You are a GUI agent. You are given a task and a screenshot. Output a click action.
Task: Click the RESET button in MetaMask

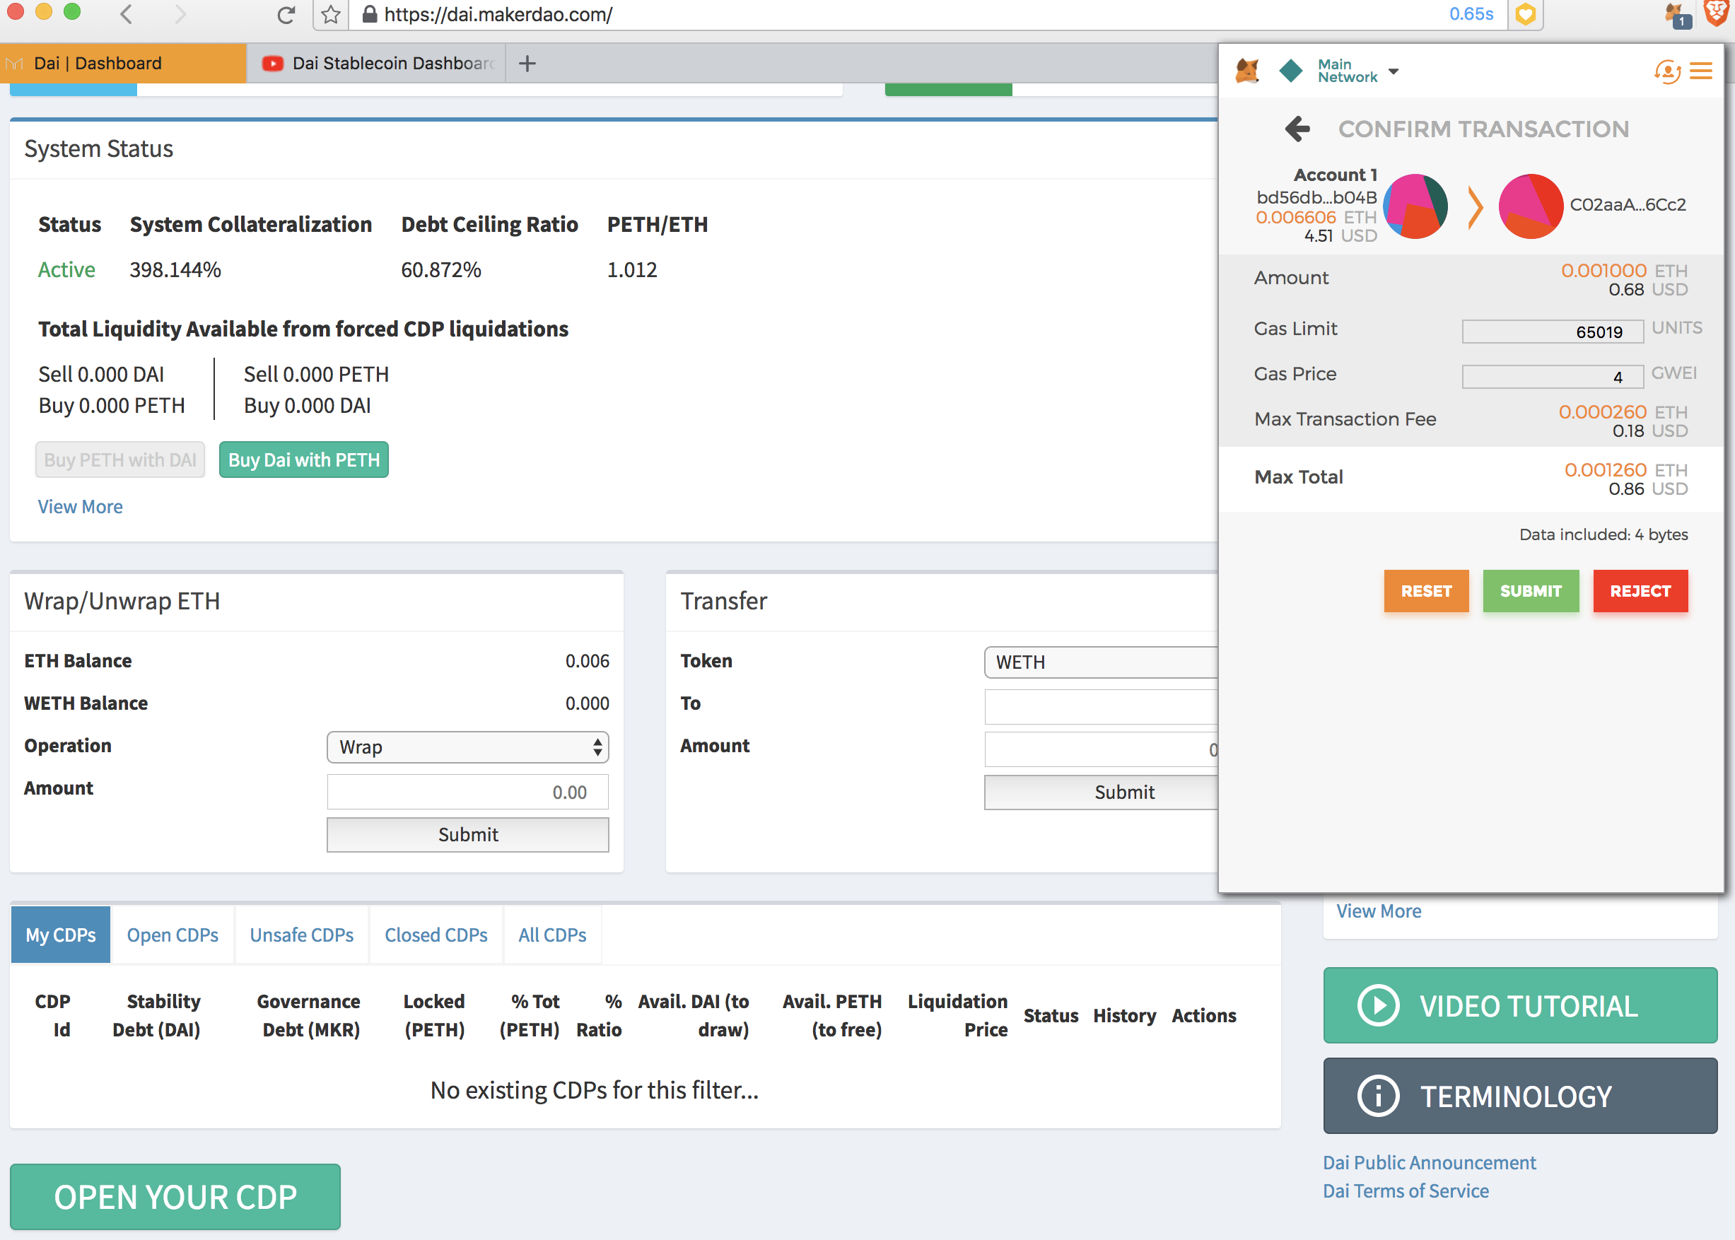click(x=1426, y=591)
